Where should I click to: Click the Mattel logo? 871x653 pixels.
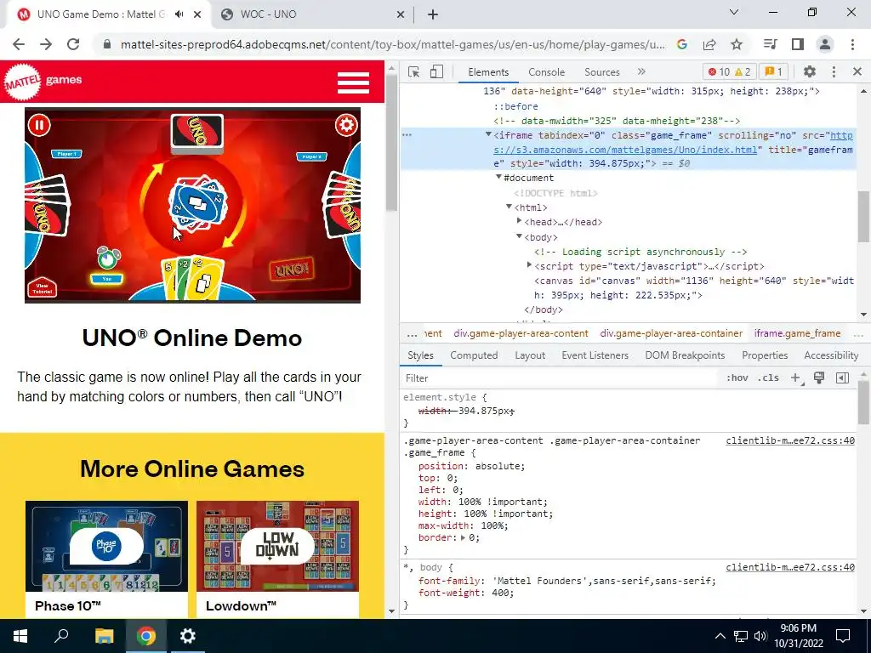tap(21, 82)
